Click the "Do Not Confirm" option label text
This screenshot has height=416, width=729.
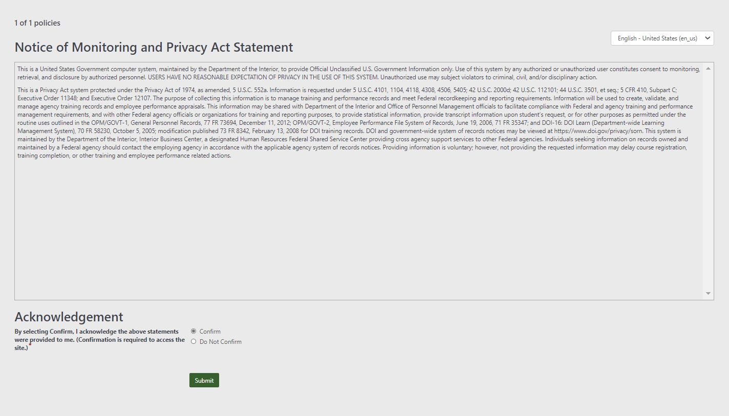coord(221,342)
